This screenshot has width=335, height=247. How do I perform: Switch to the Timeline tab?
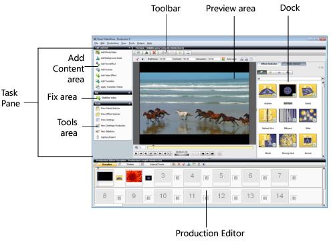tap(130, 165)
